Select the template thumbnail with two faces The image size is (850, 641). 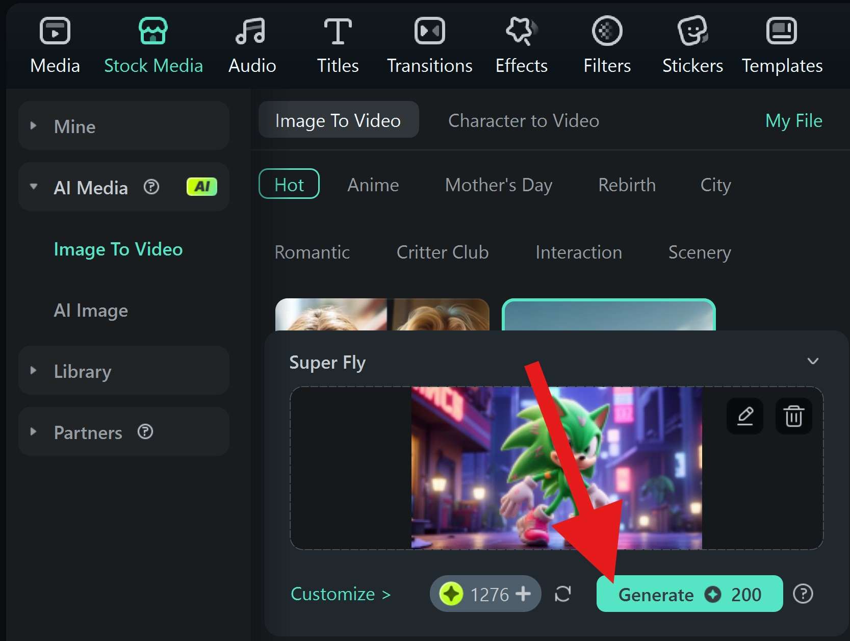(382, 314)
